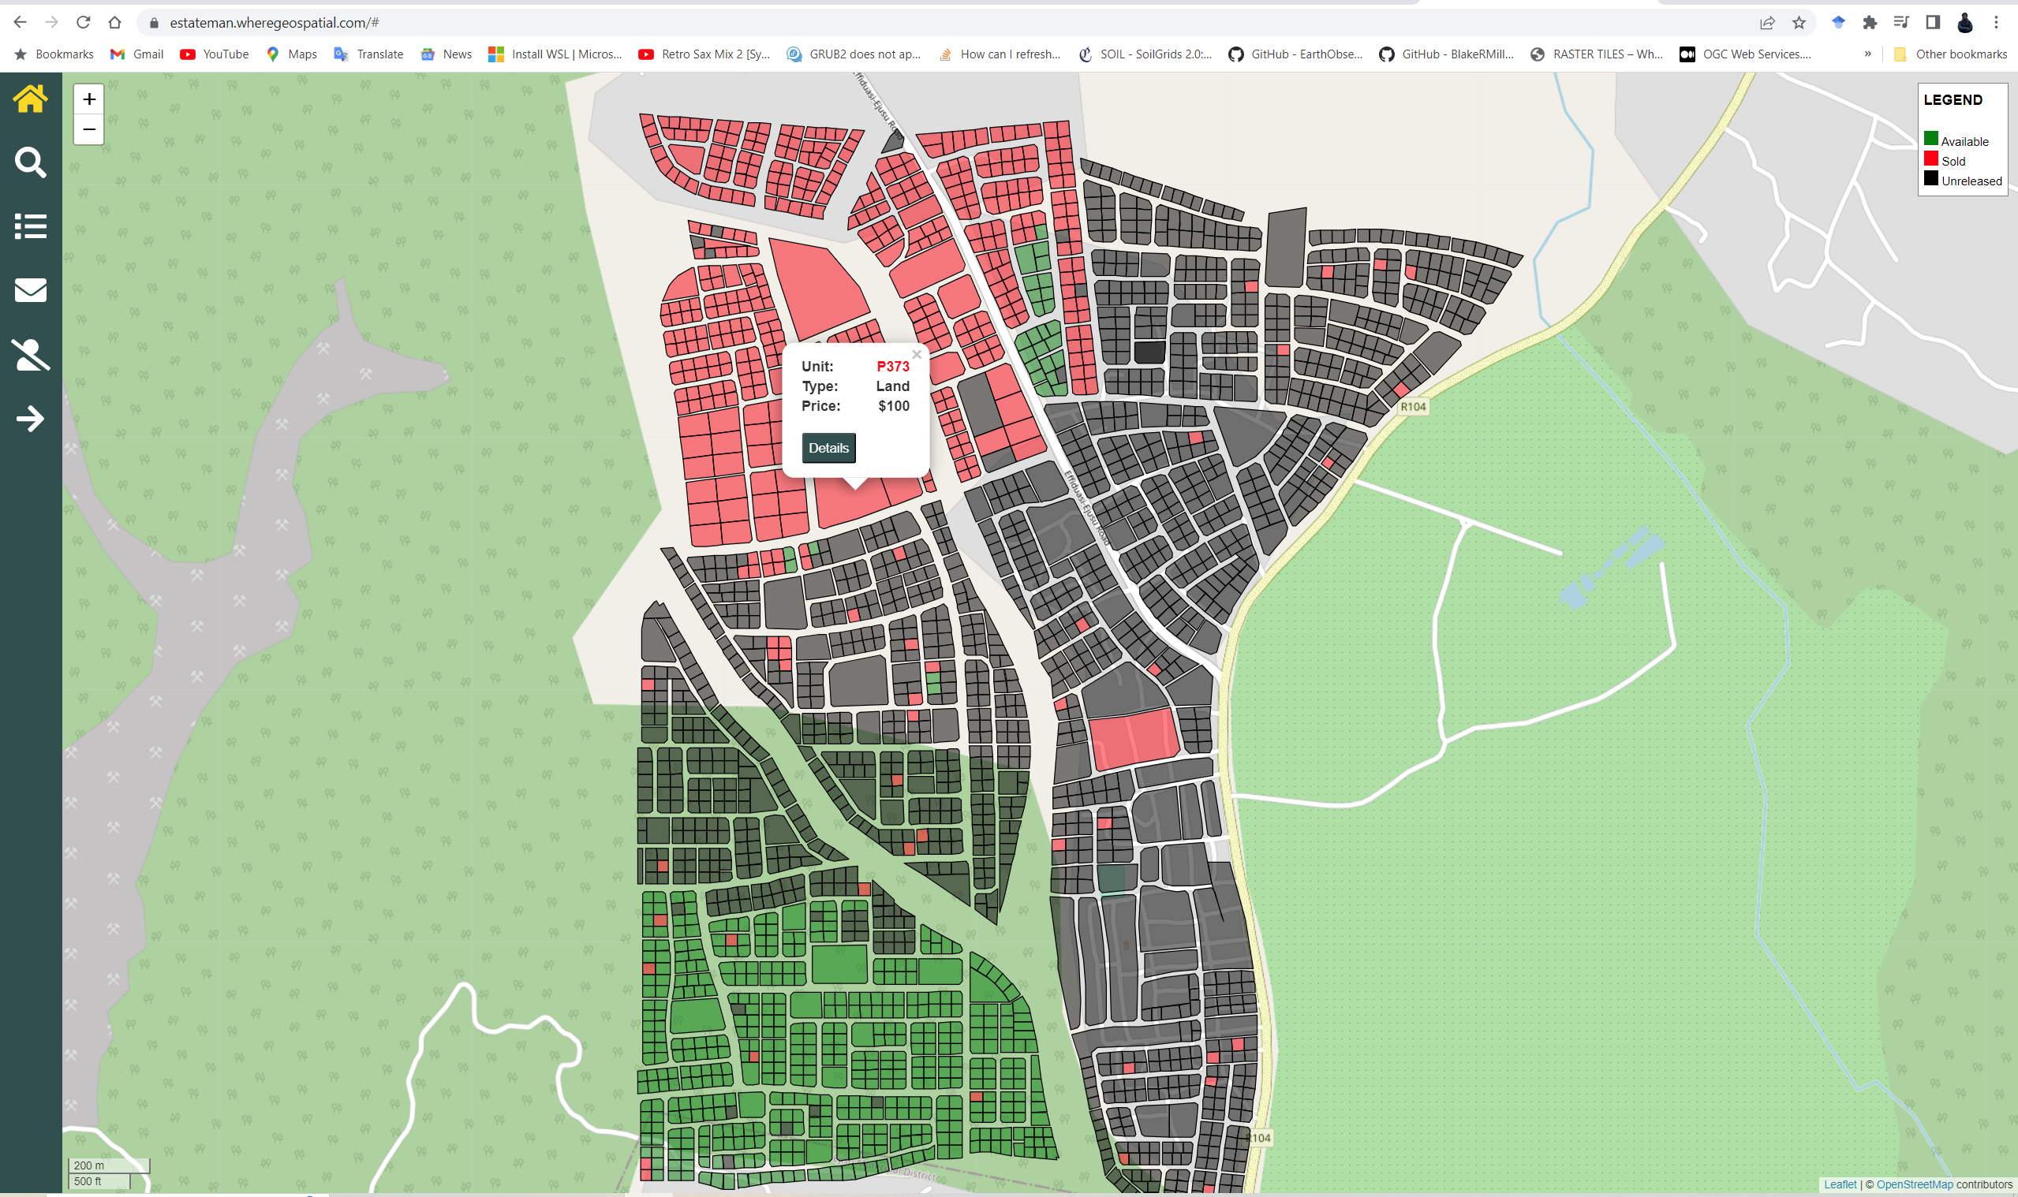Close the P373 unit popup
The width and height of the screenshot is (2018, 1197).
coord(917,354)
